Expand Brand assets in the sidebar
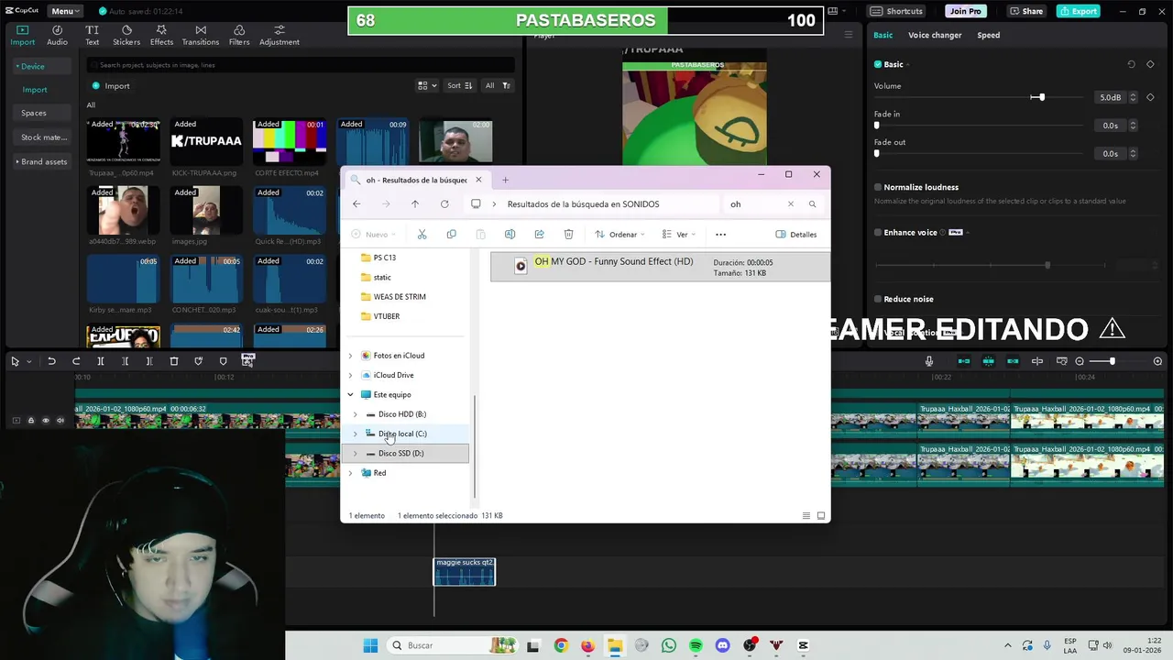This screenshot has height=660, width=1173. click(42, 161)
